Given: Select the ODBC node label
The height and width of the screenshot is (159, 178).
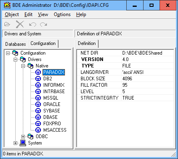Looking at the screenshot, I should click(x=42, y=137).
